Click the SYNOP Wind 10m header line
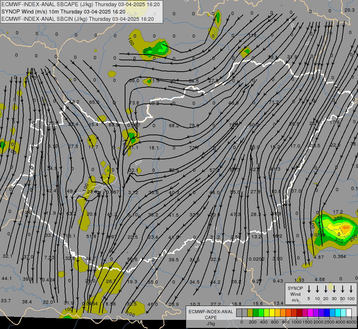 pyautogui.click(x=64, y=12)
